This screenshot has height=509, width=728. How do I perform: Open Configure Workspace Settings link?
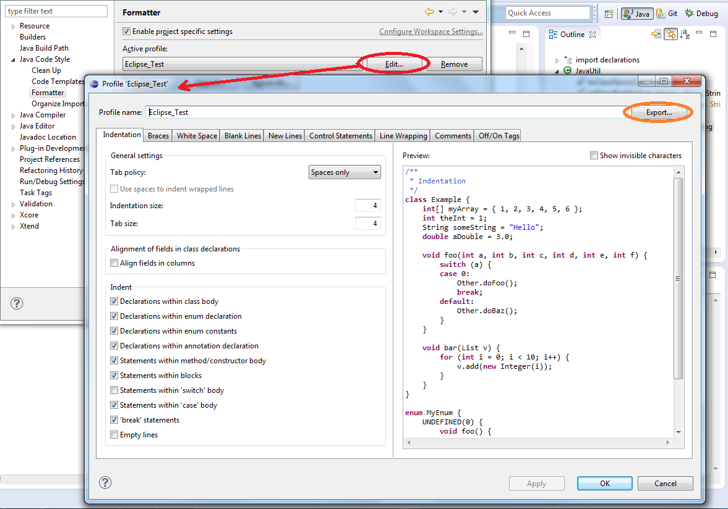[431, 31]
